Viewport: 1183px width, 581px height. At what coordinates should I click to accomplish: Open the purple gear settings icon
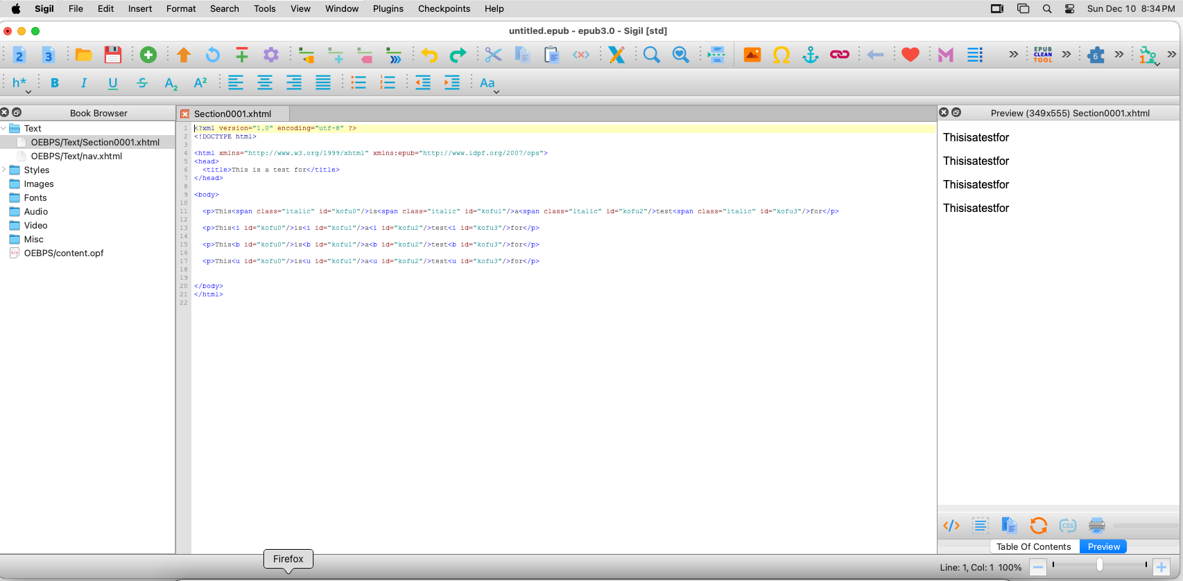pos(271,55)
